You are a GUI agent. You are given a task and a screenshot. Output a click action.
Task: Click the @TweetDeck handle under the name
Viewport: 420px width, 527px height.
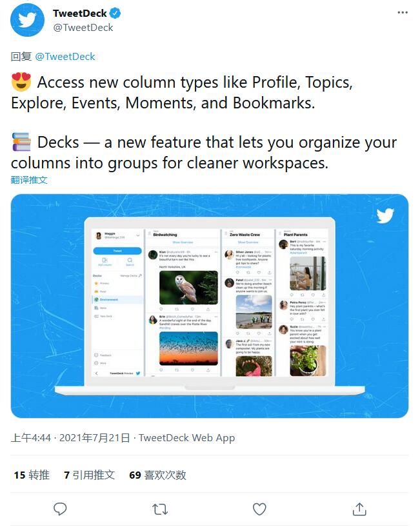click(83, 28)
